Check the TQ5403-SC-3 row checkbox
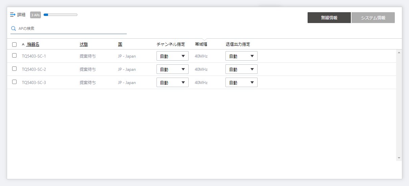The width and height of the screenshot is (409, 186). [x=14, y=82]
